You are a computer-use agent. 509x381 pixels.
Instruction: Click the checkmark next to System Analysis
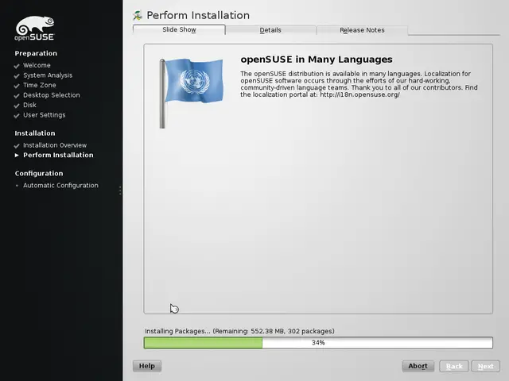(17, 76)
